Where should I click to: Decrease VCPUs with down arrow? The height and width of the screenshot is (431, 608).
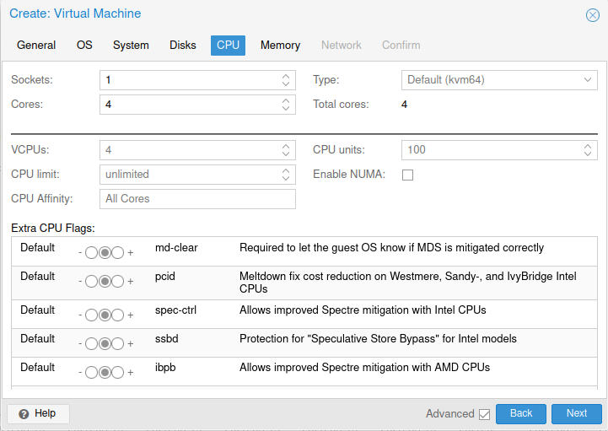286,154
